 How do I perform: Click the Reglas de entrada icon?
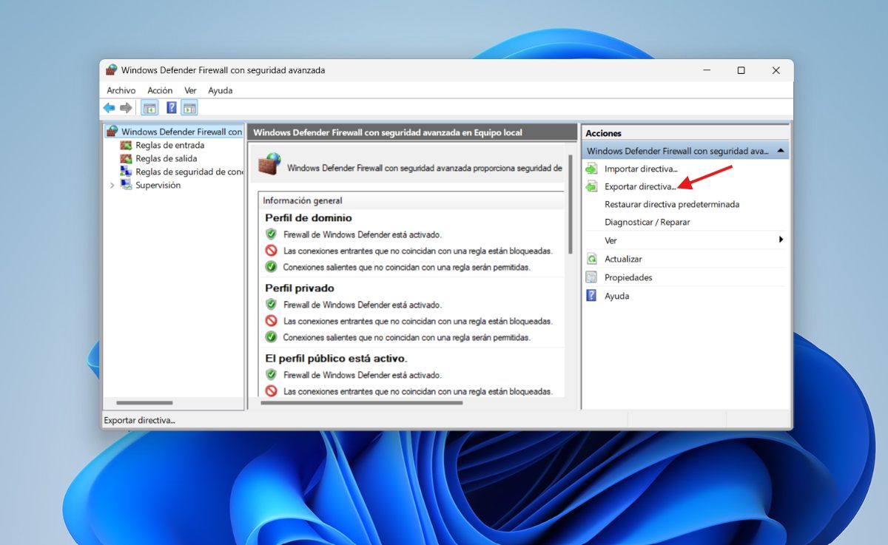126,146
